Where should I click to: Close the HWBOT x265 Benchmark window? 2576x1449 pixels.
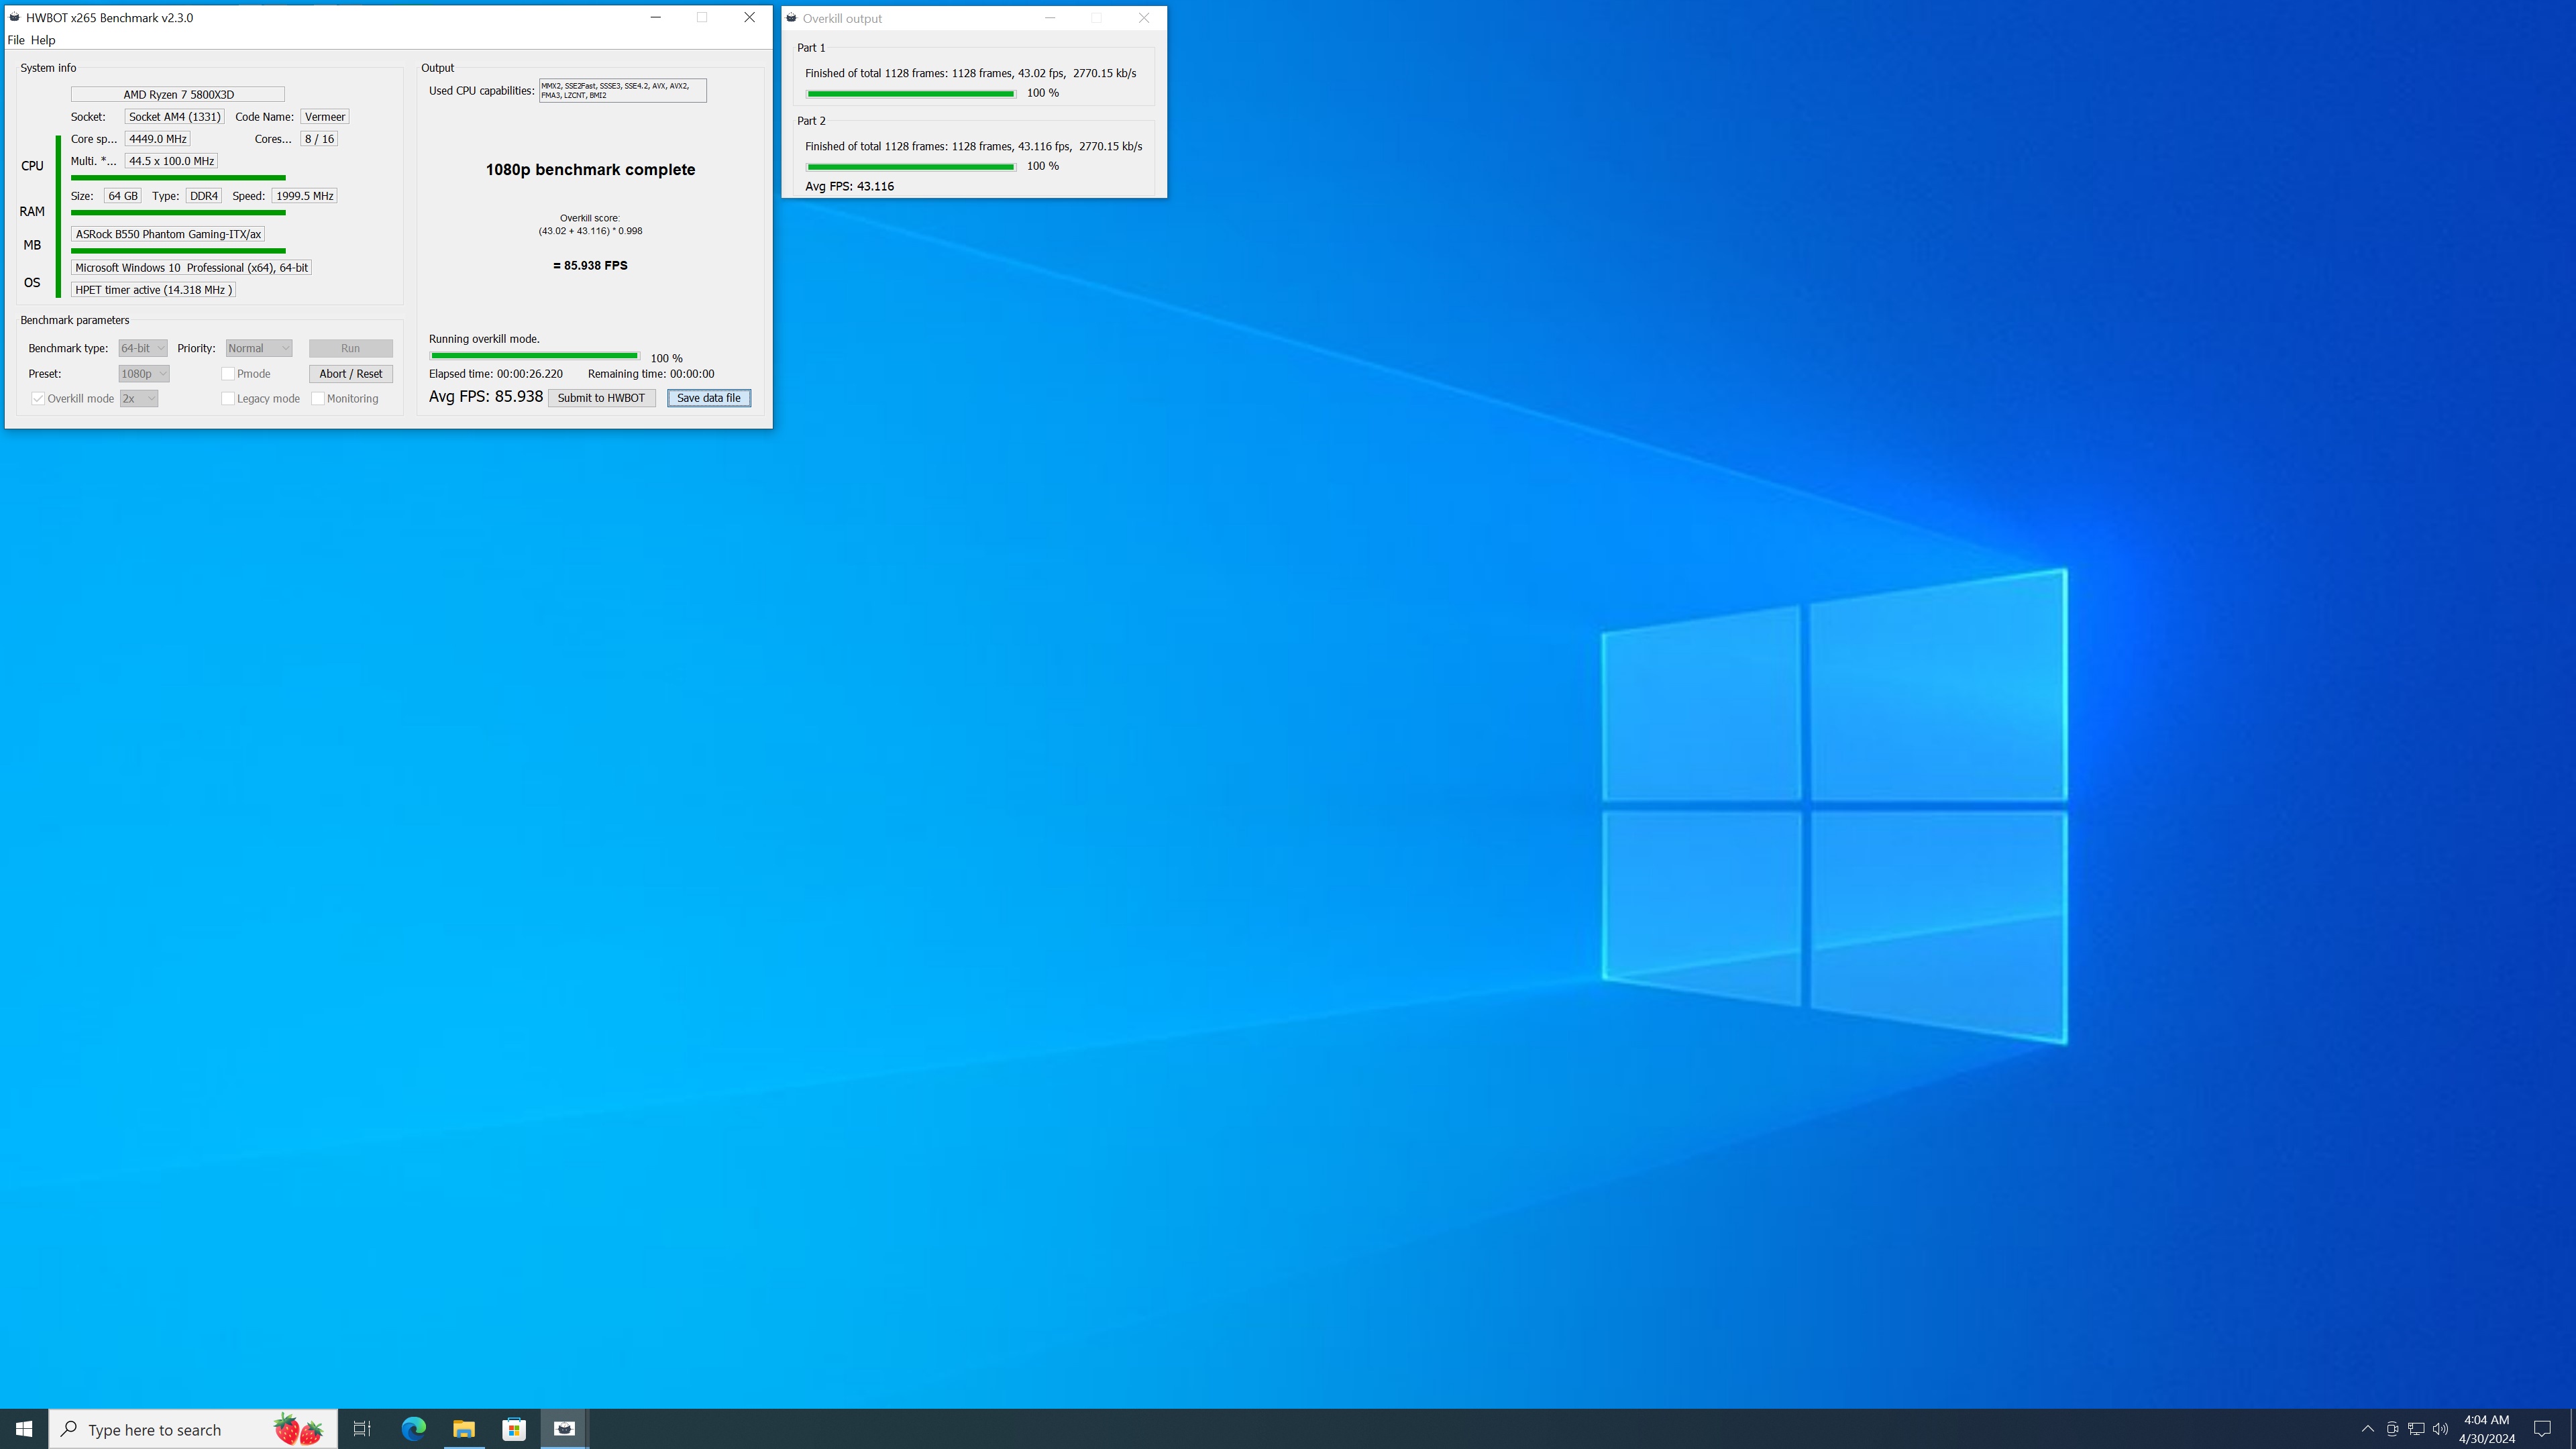[749, 17]
